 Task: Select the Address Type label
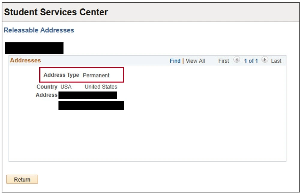click(x=61, y=75)
